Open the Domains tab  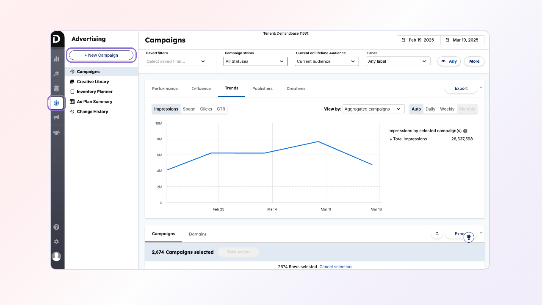(198, 234)
